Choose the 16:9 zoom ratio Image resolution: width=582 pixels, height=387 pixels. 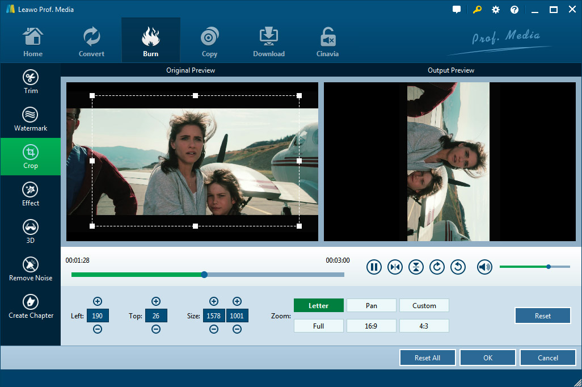click(372, 326)
